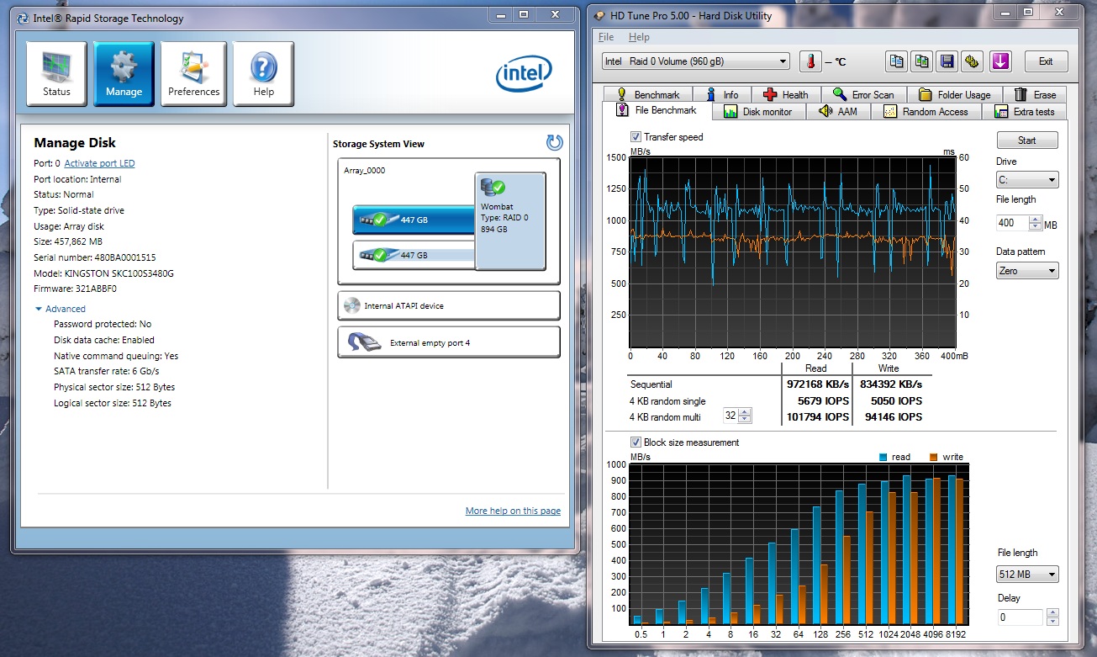The width and height of the screenshot is (1097, 657).
Task: Save screenshot floppy disk icon
Action: pos(947,61)
